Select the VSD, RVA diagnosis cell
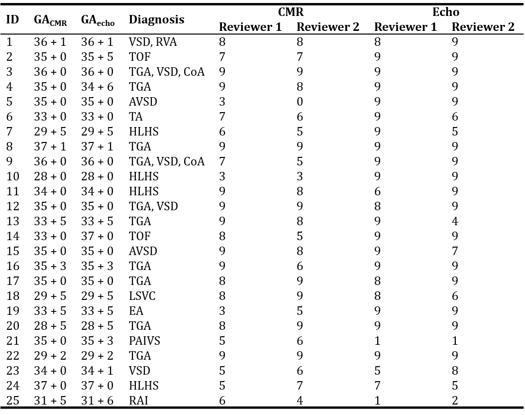Viewport: 525px width, 415px height. click(153, 42)
